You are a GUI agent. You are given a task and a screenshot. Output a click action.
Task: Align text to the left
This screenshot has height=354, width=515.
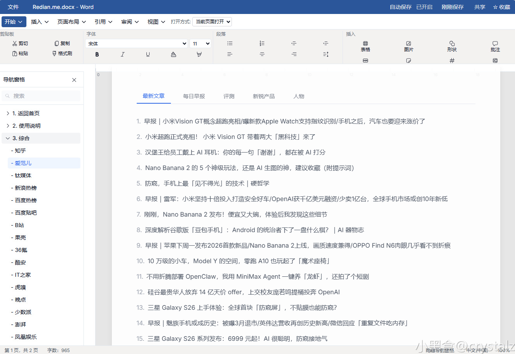230,54
